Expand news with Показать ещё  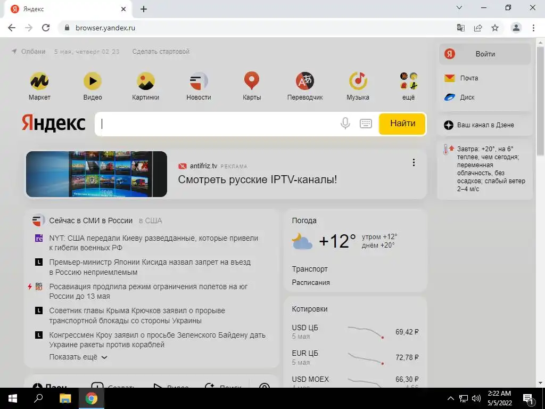pyautogui.click(x=78, y=357)
